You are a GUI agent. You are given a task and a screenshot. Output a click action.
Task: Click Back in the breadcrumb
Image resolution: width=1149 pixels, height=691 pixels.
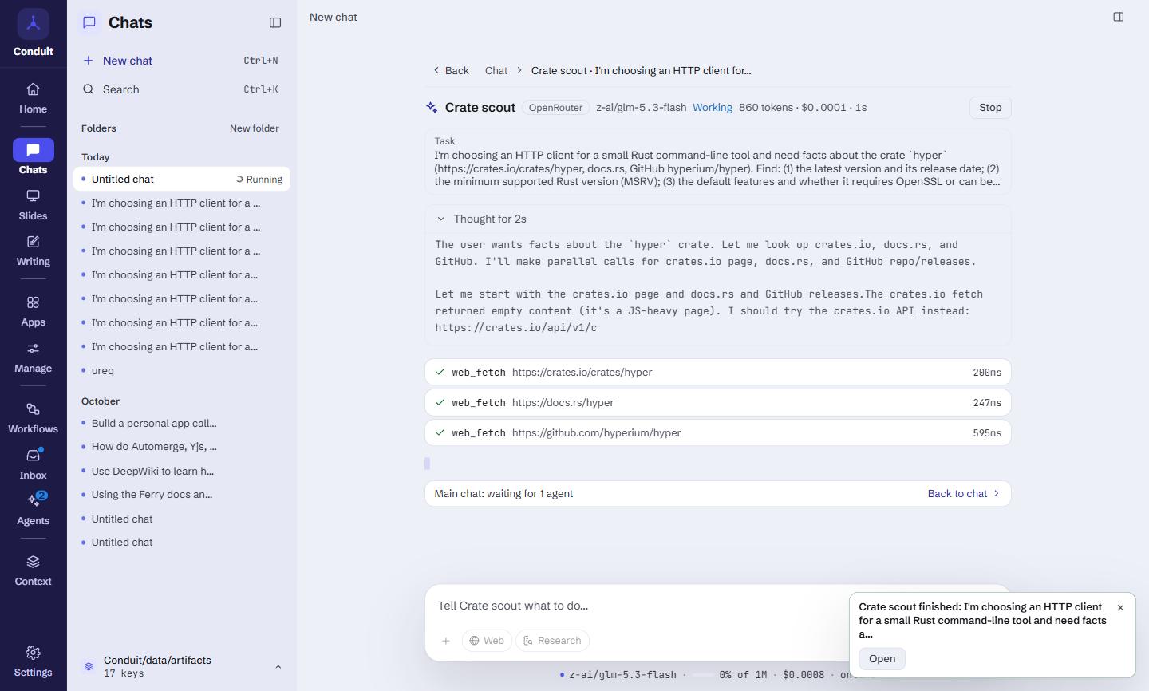(452, 71)
